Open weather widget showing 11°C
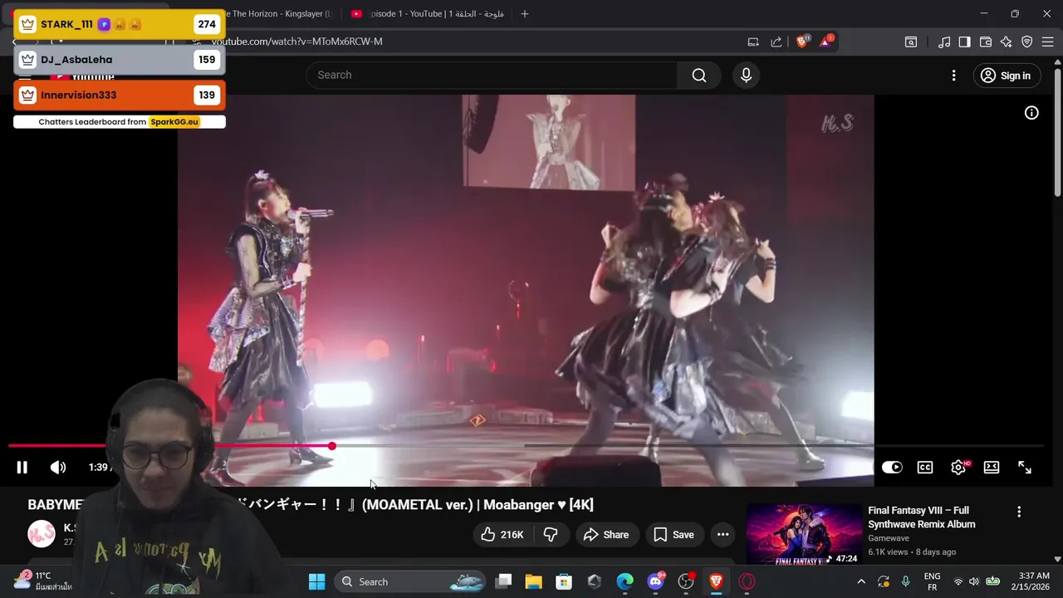 42,581
